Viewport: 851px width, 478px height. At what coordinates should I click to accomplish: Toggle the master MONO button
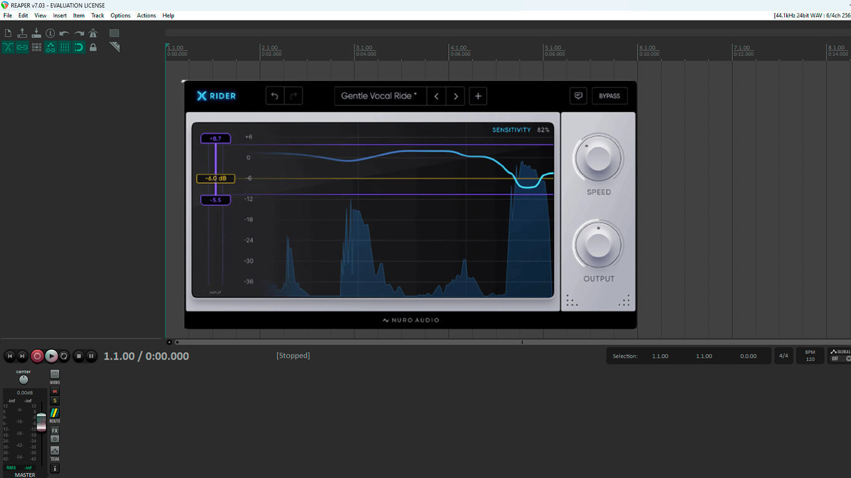pyautogui.click(x=55, y=374)
